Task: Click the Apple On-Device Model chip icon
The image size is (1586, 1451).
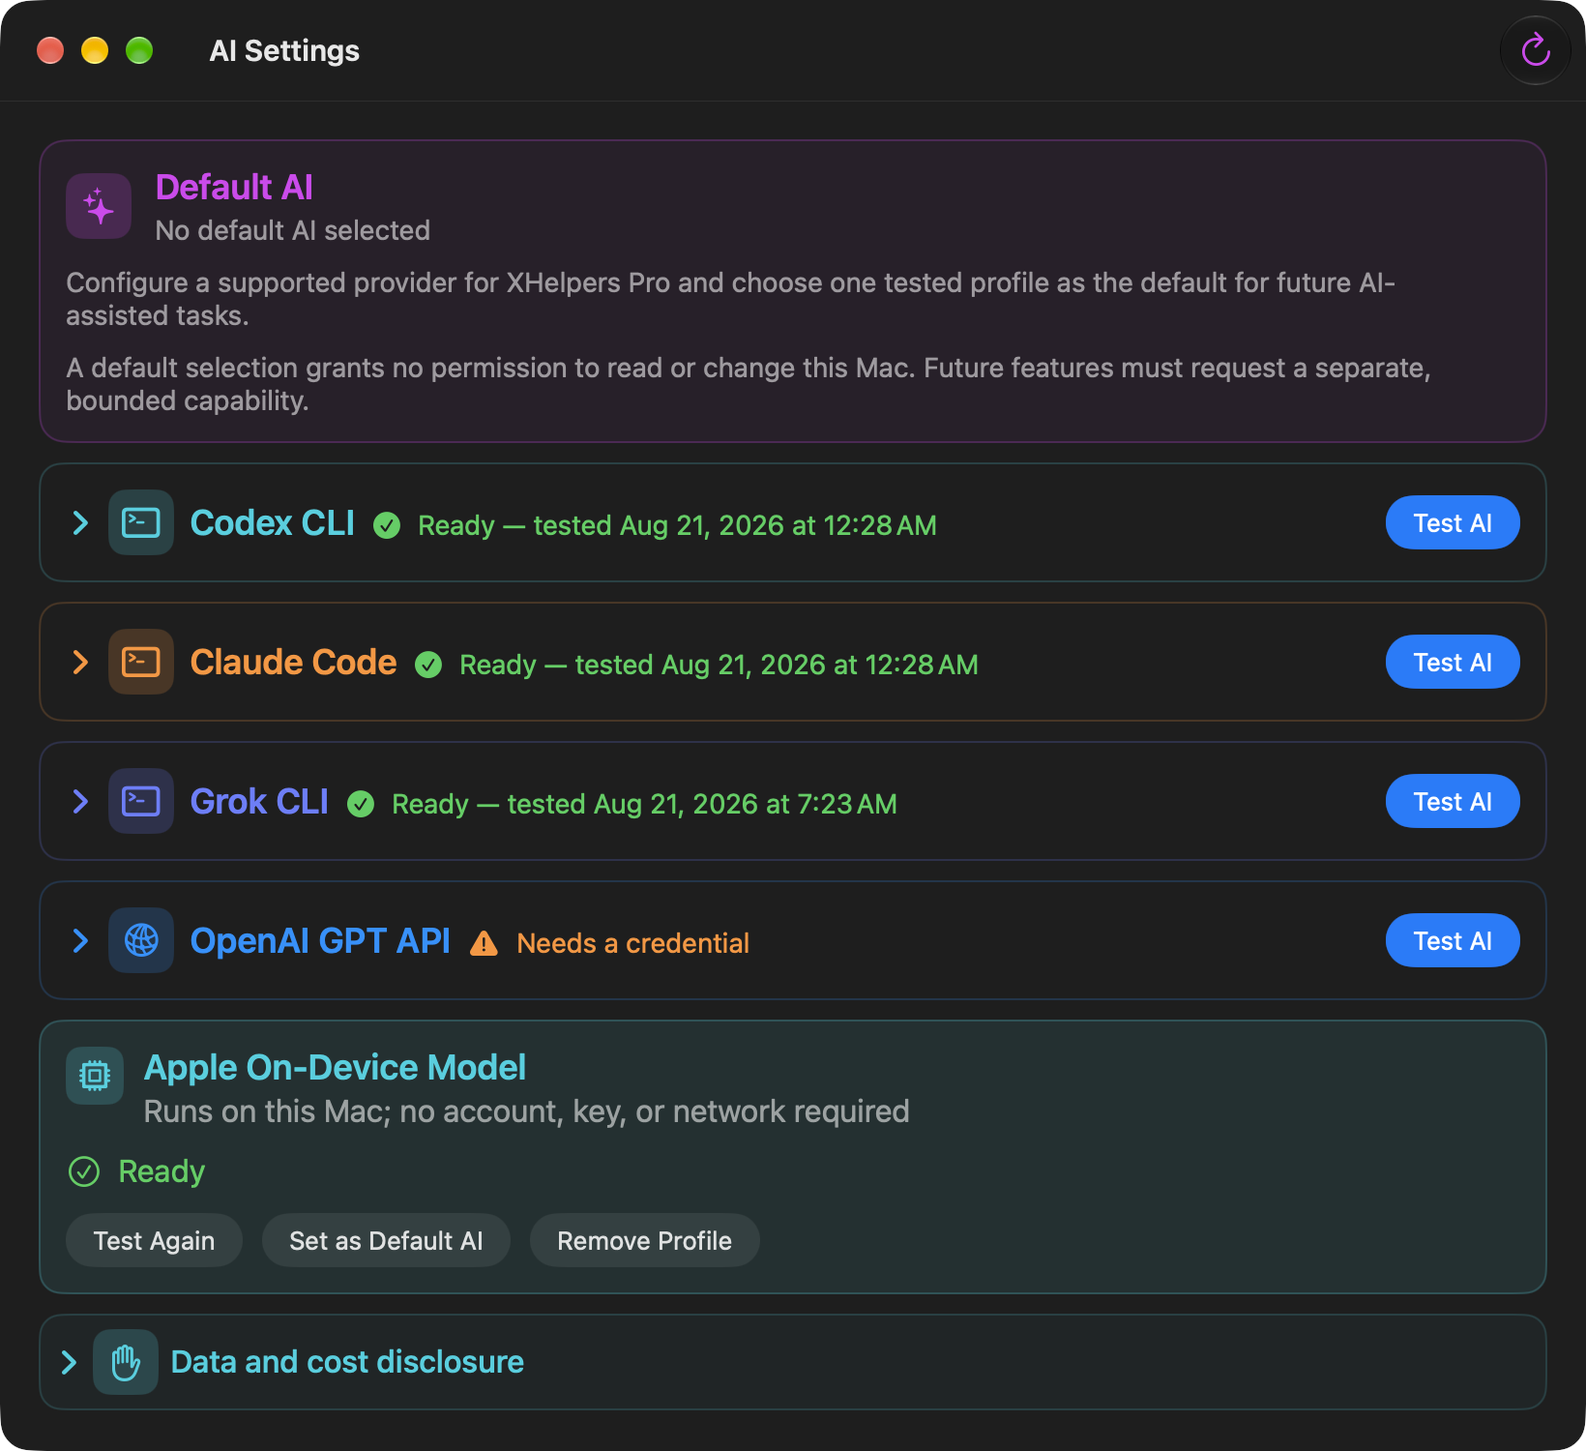Action: tap(95, 1076)
